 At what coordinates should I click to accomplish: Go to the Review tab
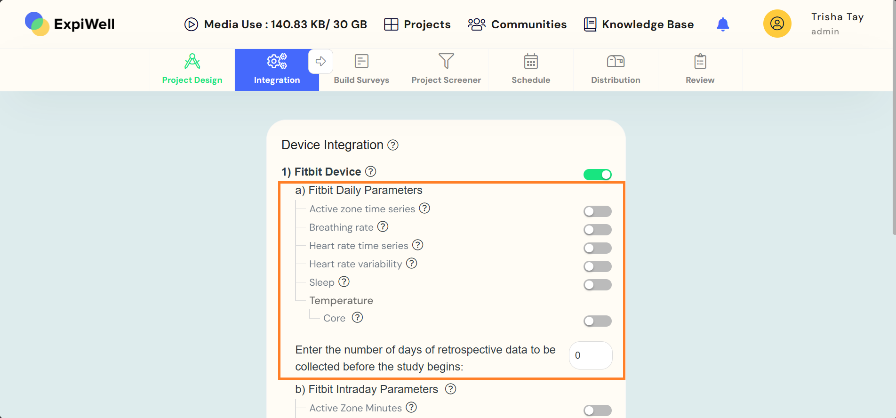[x=700, y=70]
